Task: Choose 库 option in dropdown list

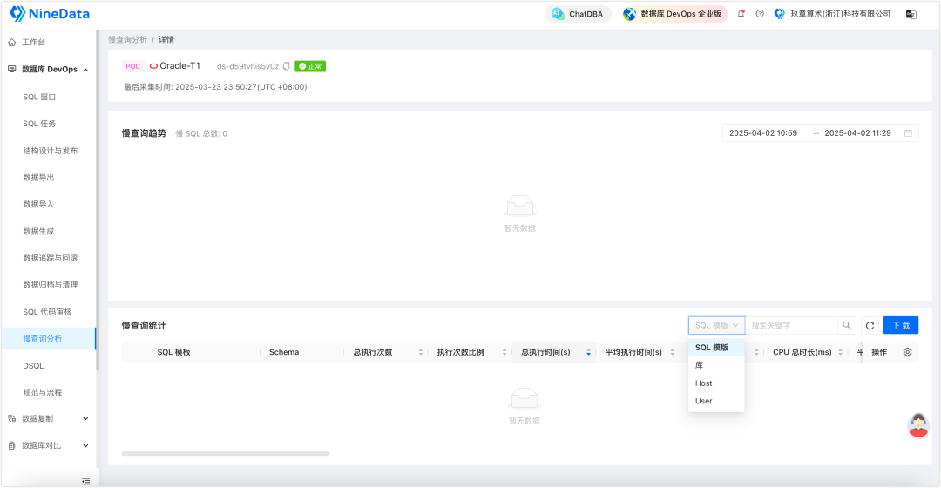Action: pos(716,365)
